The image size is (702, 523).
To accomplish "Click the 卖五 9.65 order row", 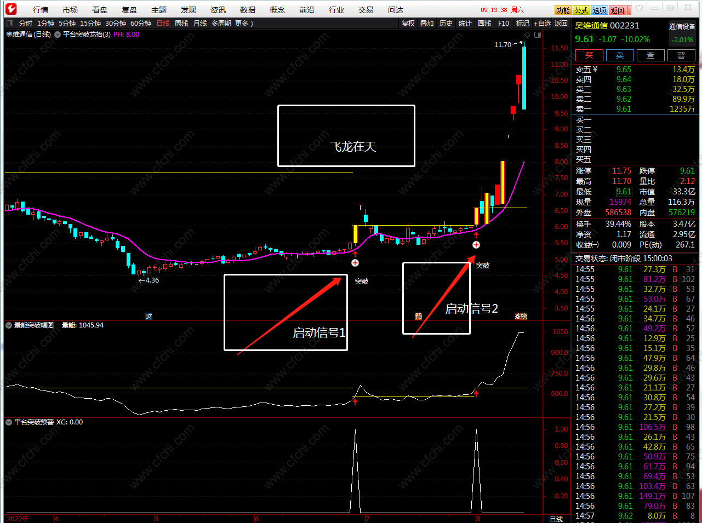I will pyautogui.click(x=636, y=70).
